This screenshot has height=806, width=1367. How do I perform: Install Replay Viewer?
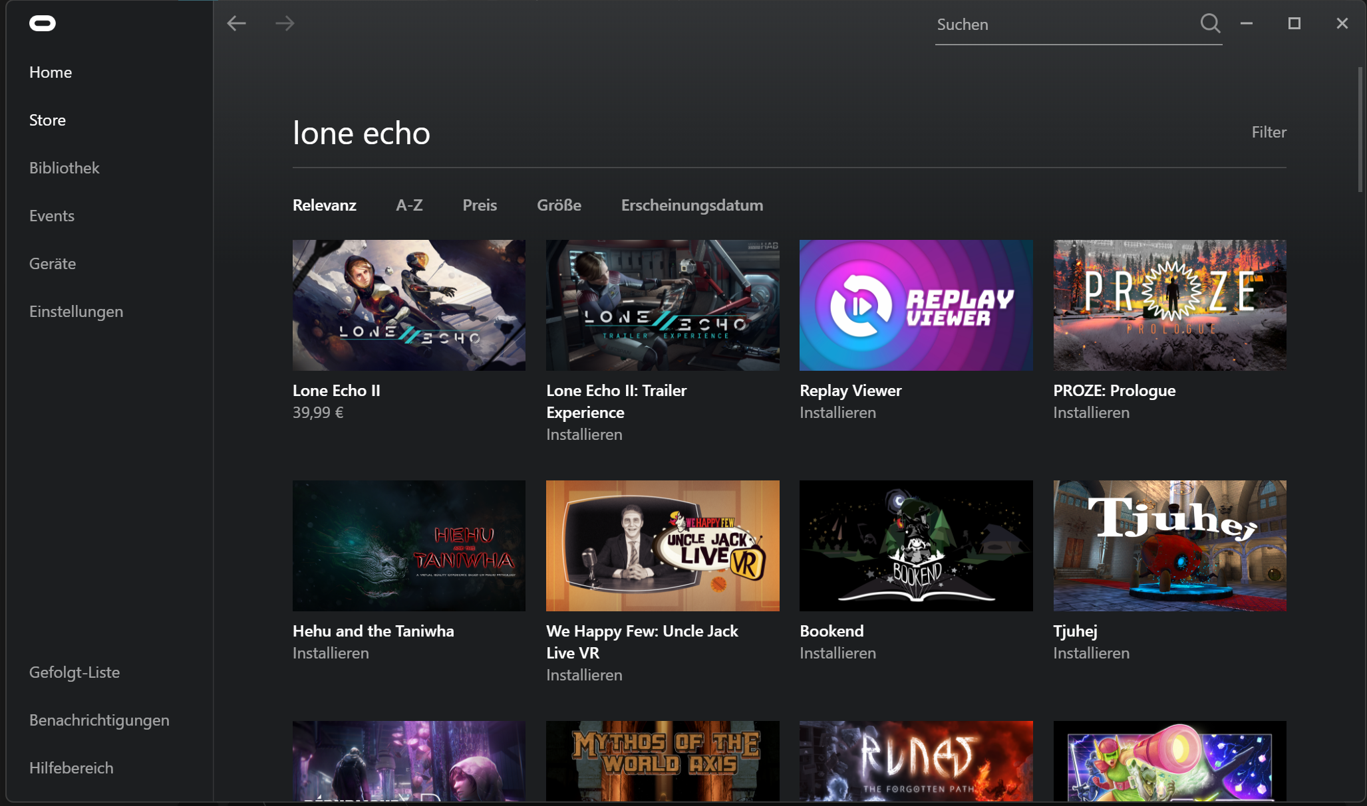pyautogui.click(x=837, y=413)
